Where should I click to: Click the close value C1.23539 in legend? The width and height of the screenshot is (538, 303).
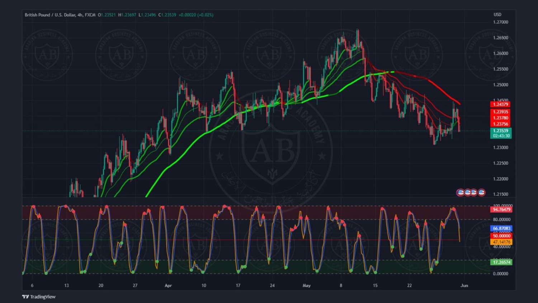[x=167, y=15]
